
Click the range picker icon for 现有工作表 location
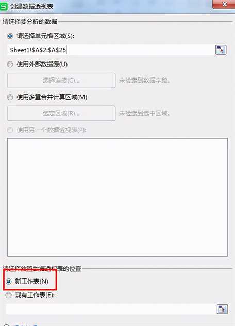point(222,309)
